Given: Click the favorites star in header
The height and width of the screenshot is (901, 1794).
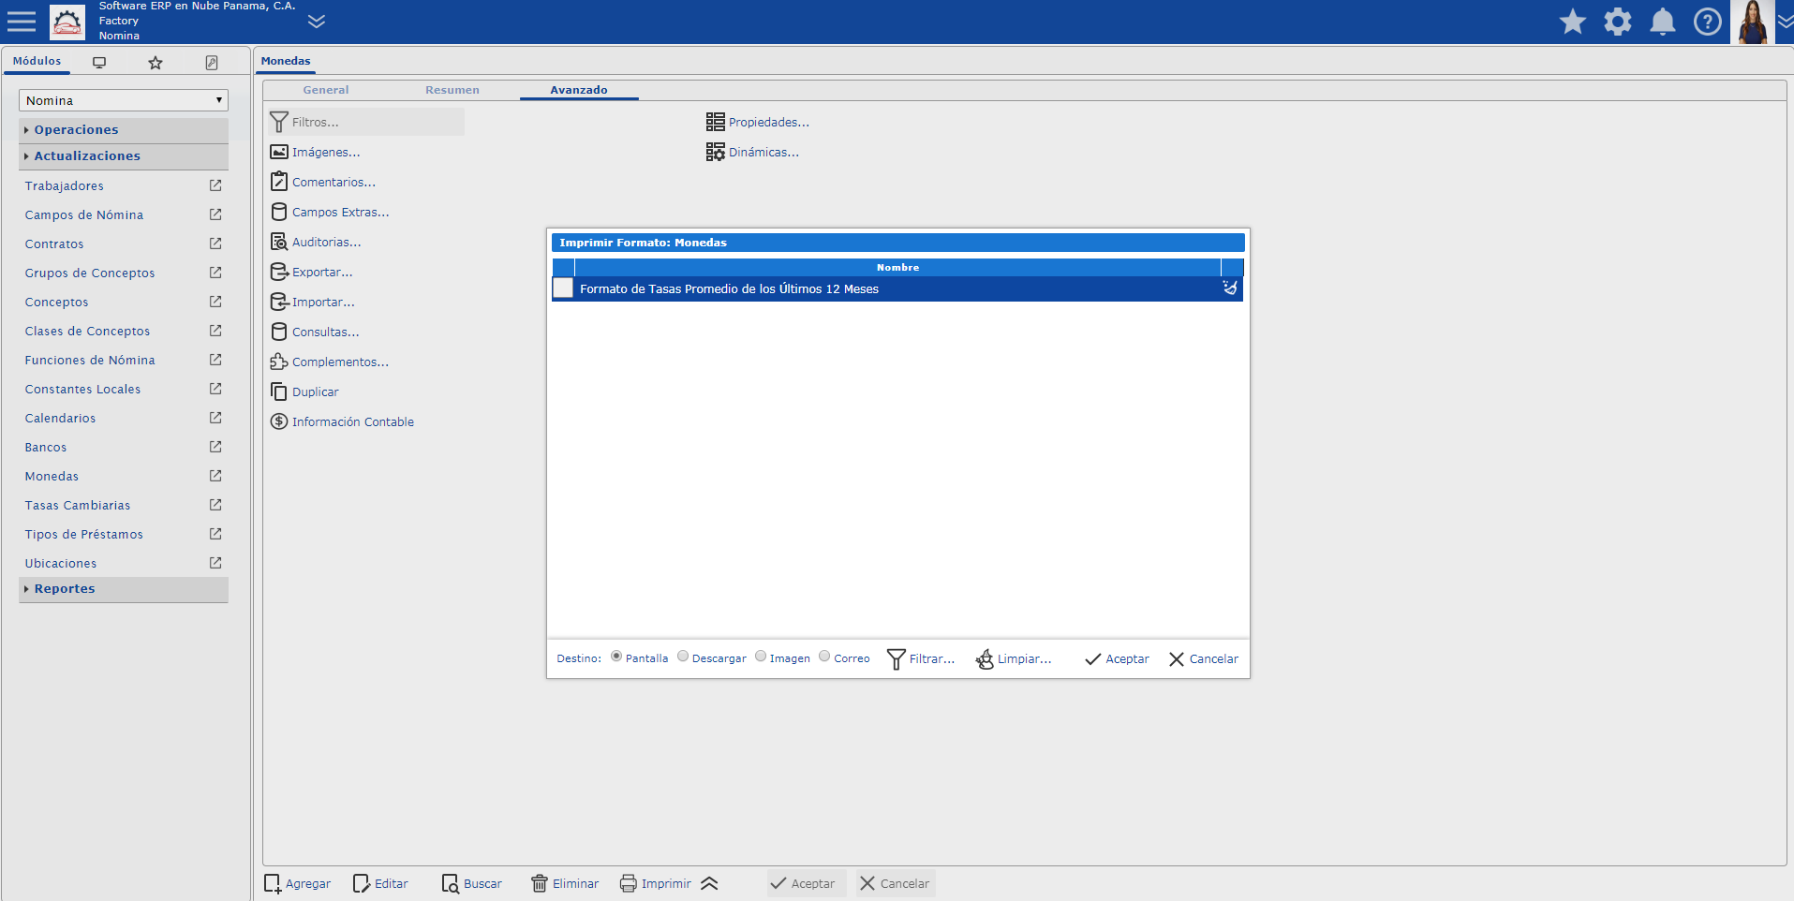Looking at the screenshot, I should 1573,22.
